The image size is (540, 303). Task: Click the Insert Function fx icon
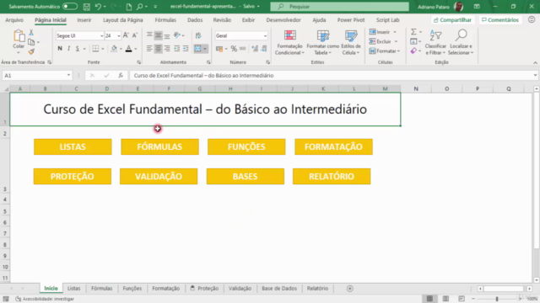click(x=121, y=75)
